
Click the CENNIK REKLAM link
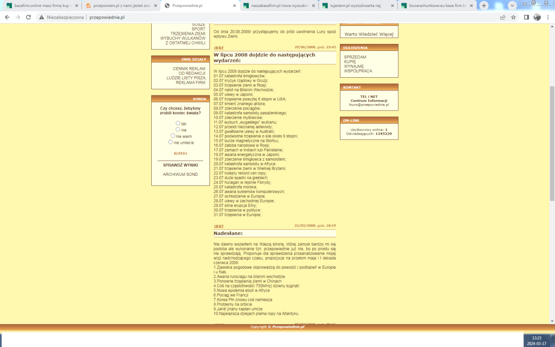189,68
